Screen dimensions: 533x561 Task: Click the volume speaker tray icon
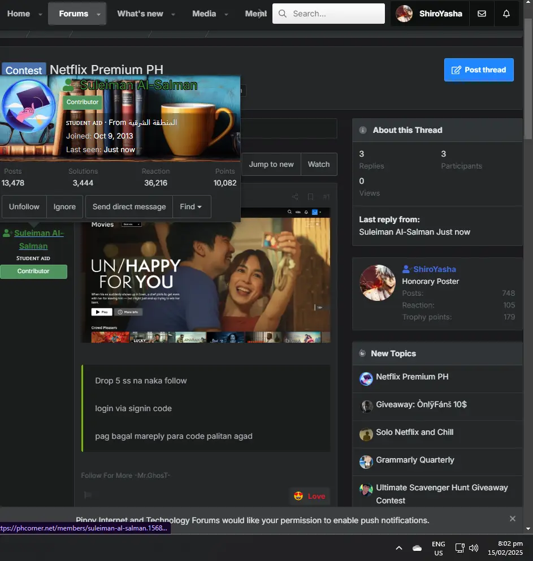pos(474,548)
